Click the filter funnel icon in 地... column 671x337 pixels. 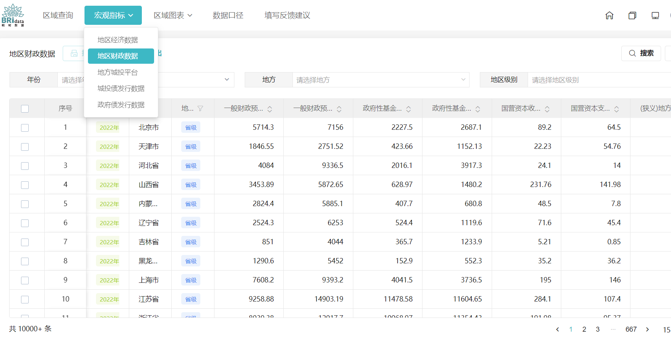coord(200,109)
